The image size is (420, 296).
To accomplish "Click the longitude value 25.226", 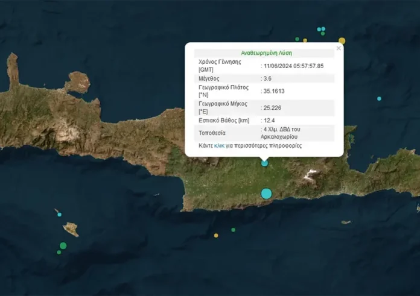I will click(272, 108).
